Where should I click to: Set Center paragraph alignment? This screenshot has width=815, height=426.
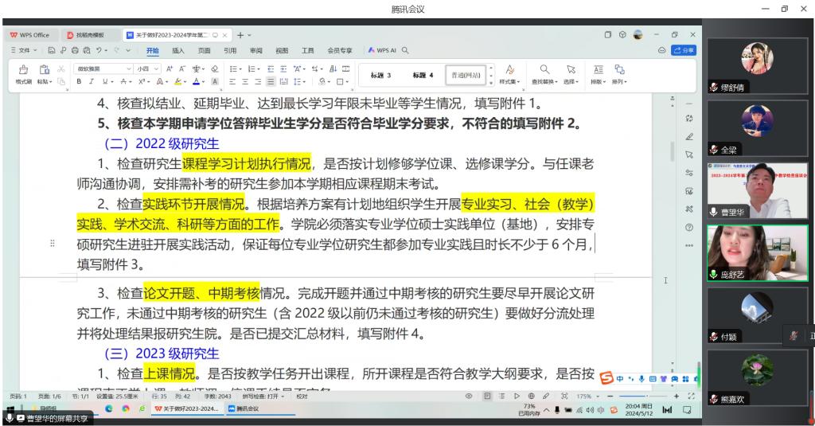click(x=245, y=82)
